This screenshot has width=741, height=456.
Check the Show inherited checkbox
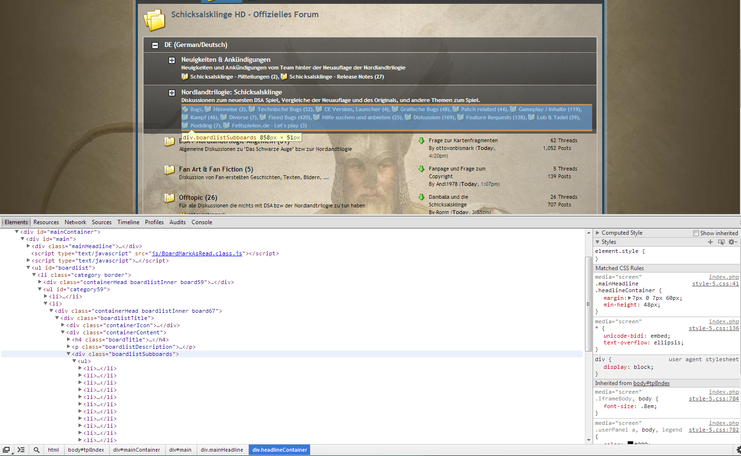pos(696,233)
